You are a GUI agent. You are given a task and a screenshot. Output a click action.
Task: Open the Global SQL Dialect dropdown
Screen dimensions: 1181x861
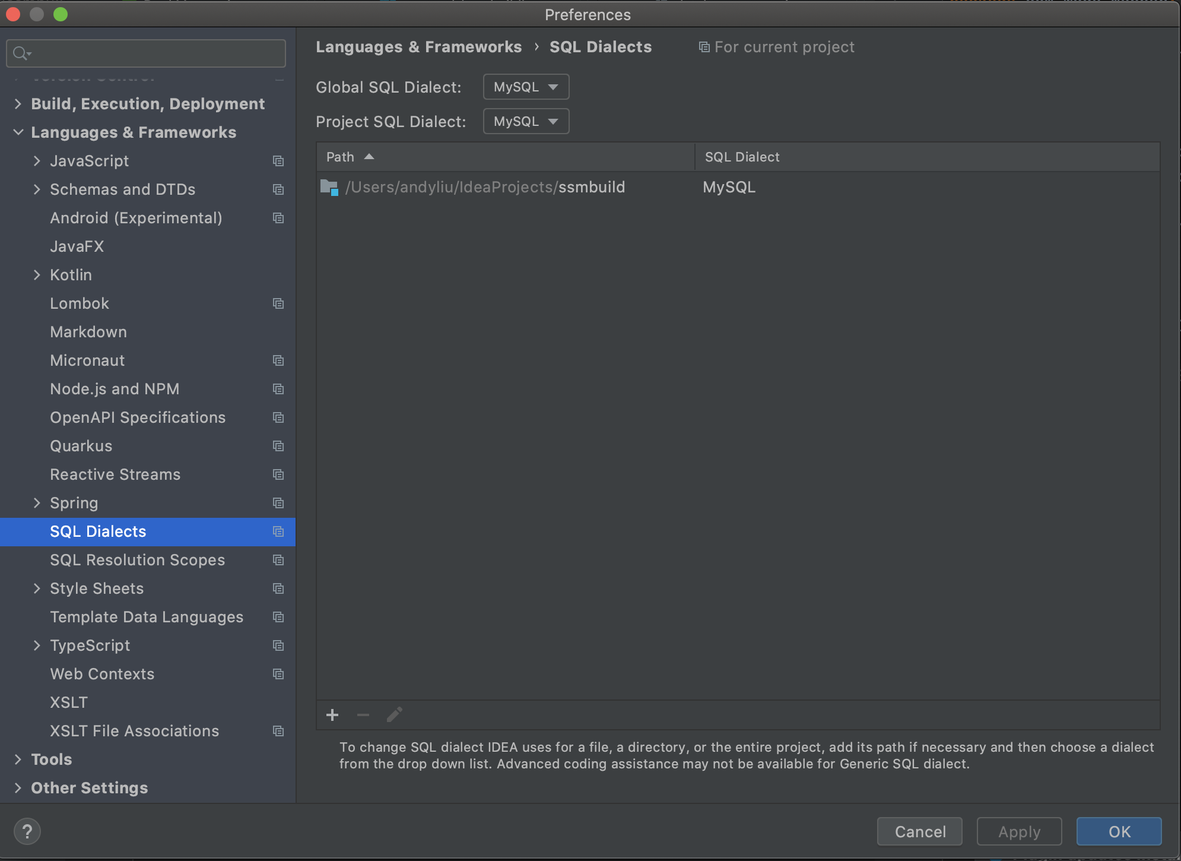(526, 87)
